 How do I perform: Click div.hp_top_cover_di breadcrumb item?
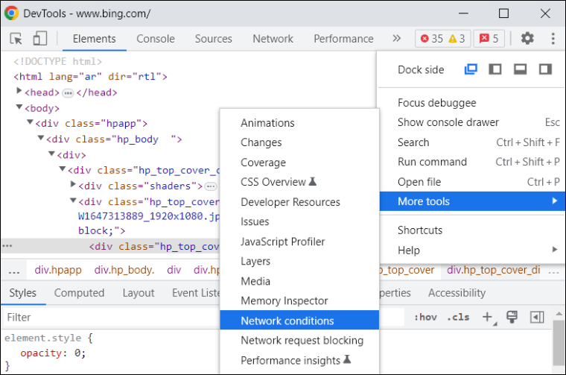[494, 270]
